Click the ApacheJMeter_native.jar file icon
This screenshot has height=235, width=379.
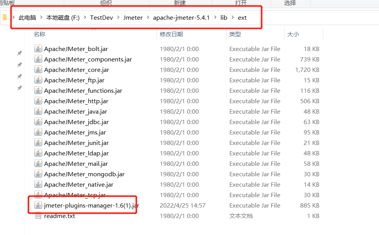38,184
